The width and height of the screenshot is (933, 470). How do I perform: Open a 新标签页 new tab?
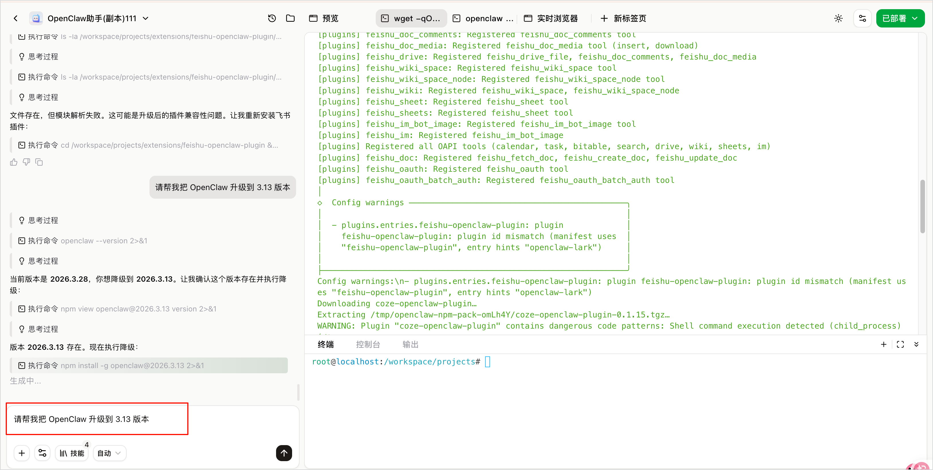click(623, 19)
